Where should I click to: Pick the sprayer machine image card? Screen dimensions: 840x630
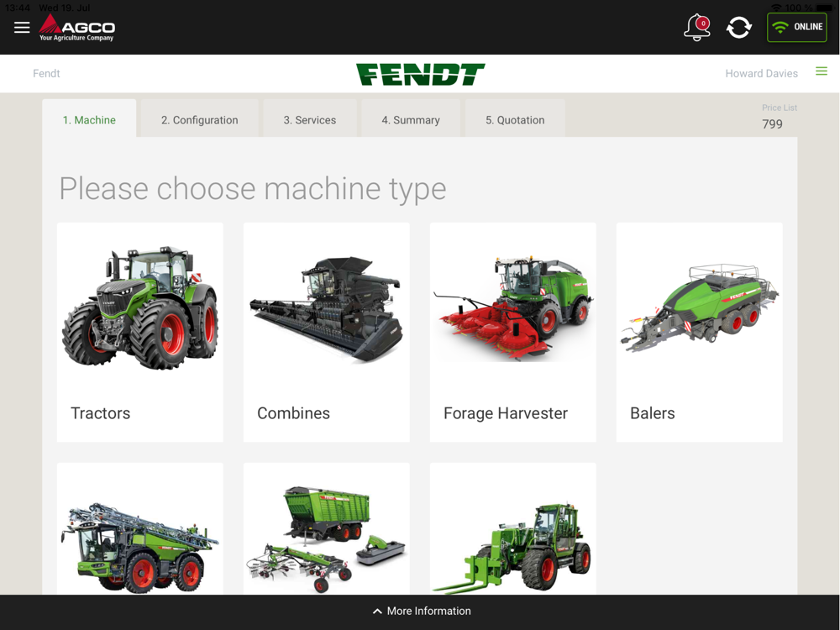(139, 528)
